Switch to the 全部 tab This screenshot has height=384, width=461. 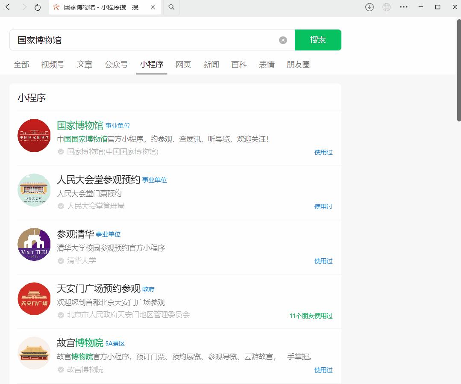[21, 65]
